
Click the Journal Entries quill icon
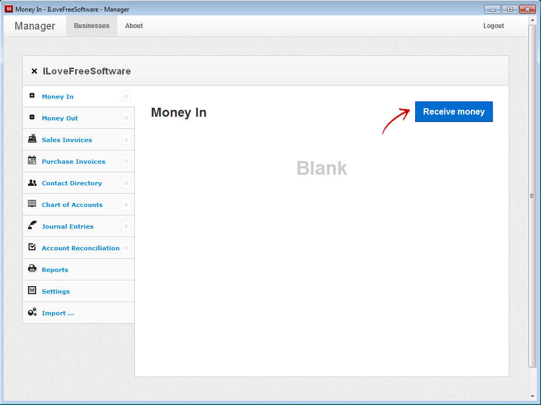pyautogui.click(x=32, y=225)
